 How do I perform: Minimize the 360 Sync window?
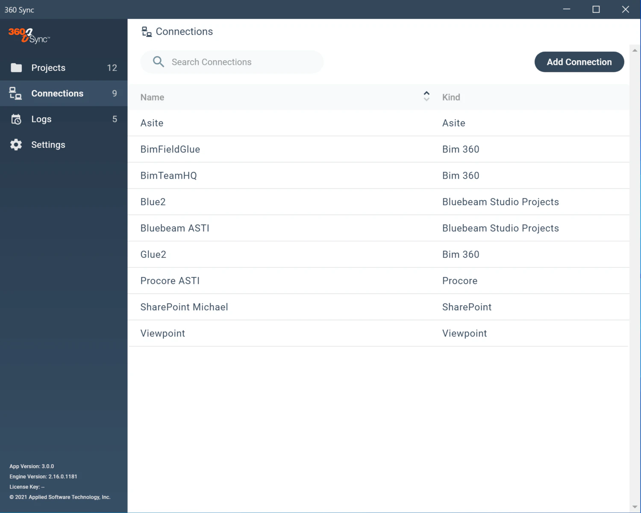pos(567,9)
